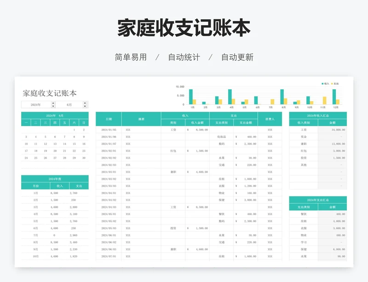Click the date cell 2024/06/03

click(109, 249)
